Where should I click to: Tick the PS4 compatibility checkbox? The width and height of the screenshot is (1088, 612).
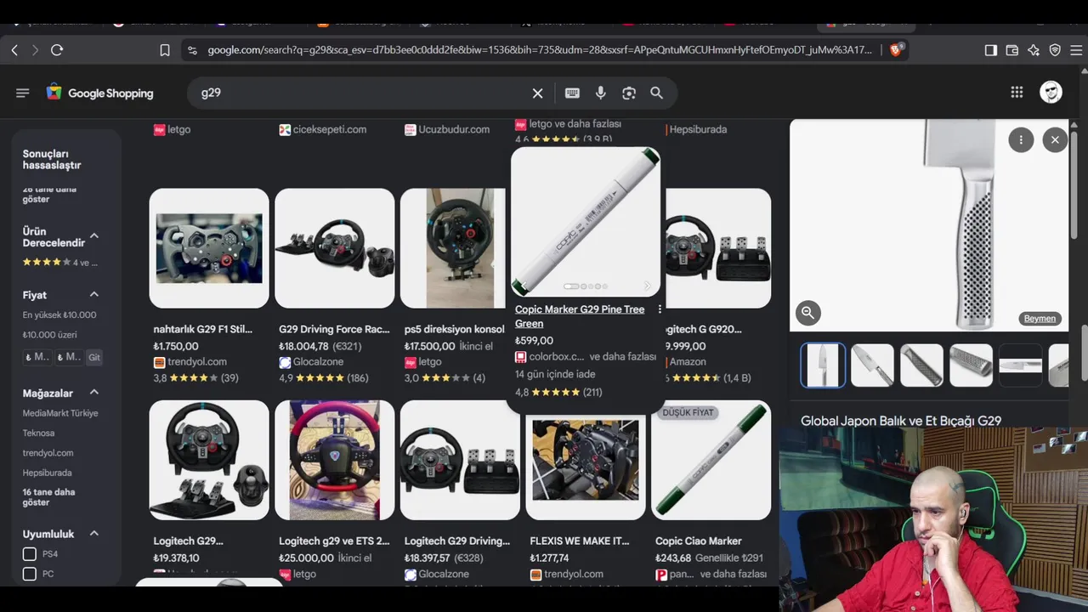[30, 554]
